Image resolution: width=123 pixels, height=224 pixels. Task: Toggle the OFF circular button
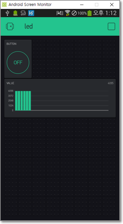(18, 62)
